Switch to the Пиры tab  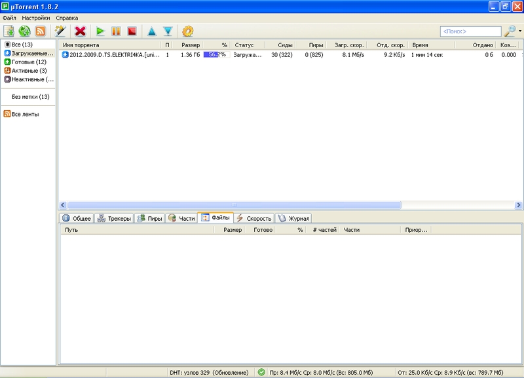coord(150,218)
